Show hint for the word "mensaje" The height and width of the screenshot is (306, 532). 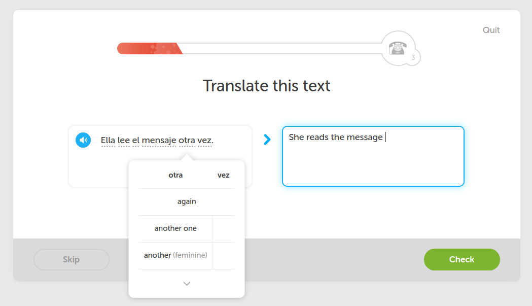tap(159, 141)
